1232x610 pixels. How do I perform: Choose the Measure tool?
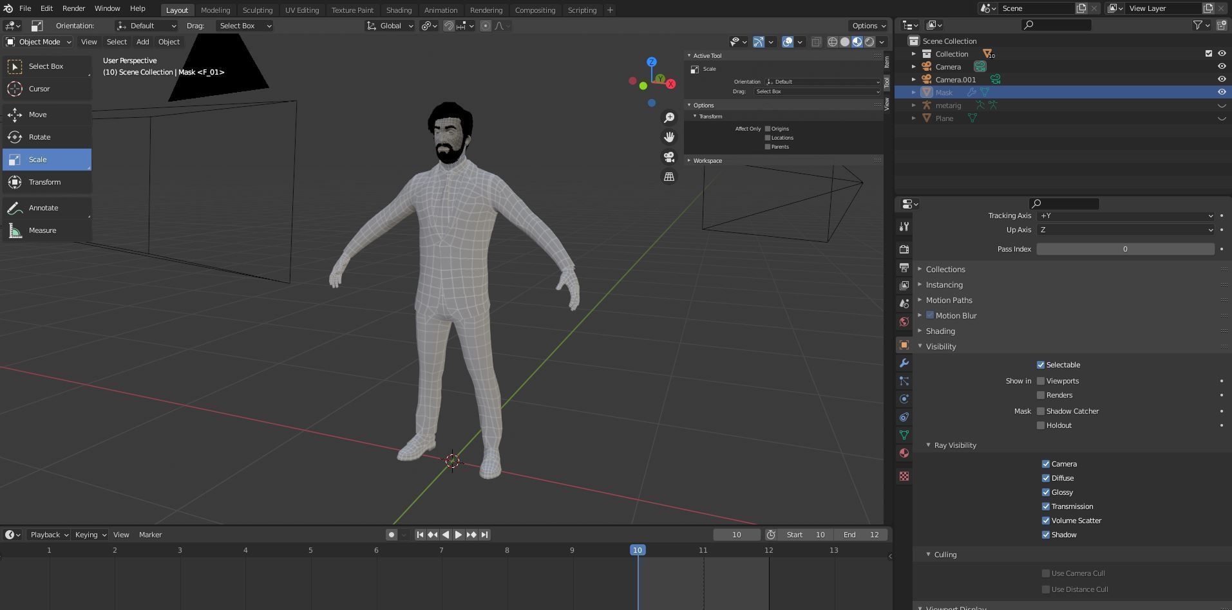tap(47, 230)
